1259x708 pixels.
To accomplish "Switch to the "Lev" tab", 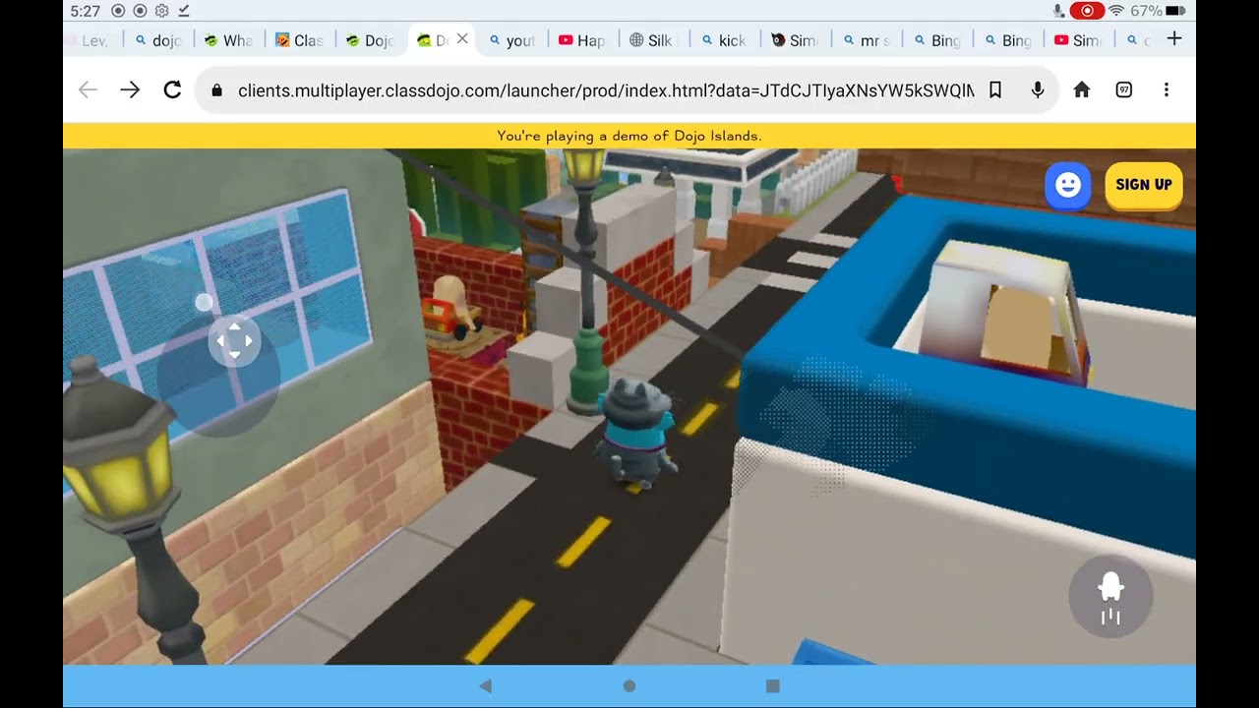I will (x=94, y=40).
